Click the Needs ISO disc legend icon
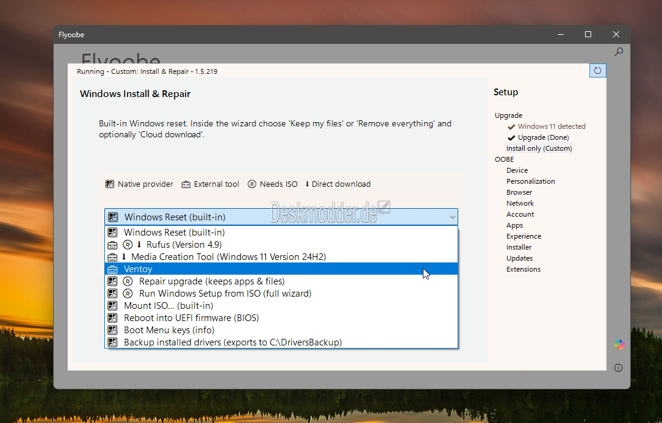Viewport: 662px width, 423px height. tap(252, 184)
